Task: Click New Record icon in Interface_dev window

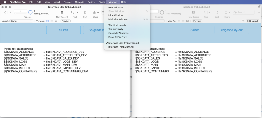Action: click(62, 12)
